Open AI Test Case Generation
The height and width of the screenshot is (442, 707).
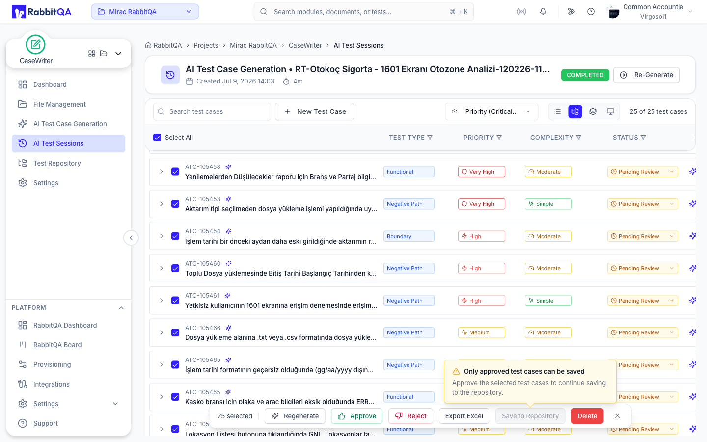click(x=68, y=124)
